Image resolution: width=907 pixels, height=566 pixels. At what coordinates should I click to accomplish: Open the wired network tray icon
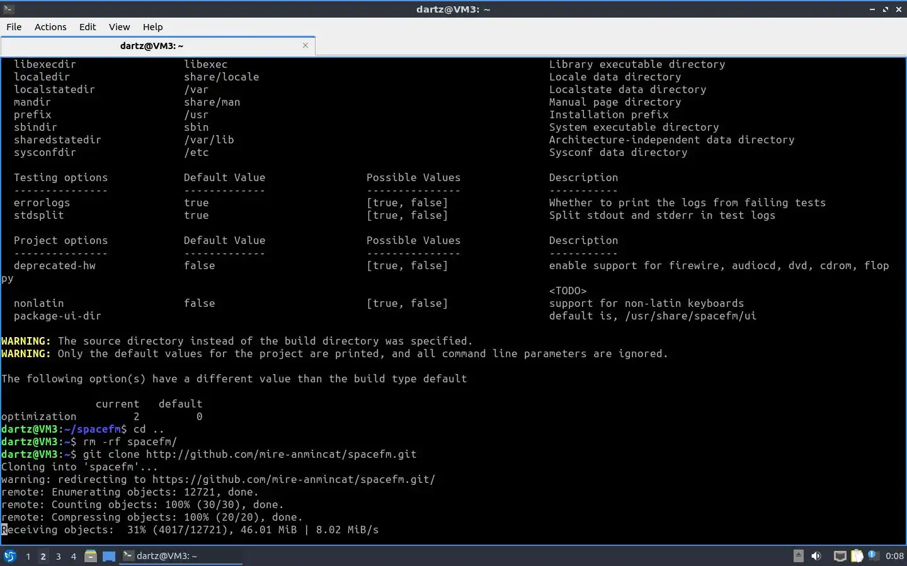coord(840,556)
